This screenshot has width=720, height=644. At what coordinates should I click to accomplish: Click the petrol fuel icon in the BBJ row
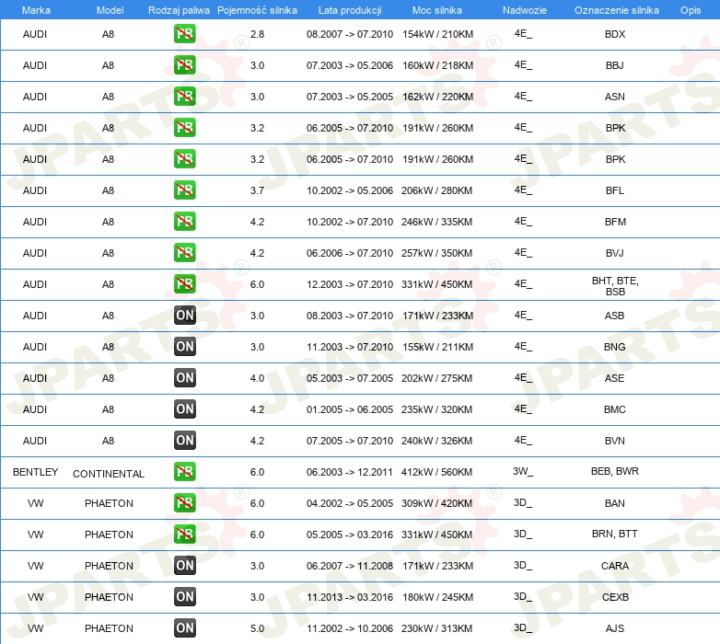pyautogui.click(x=184, y=64)
